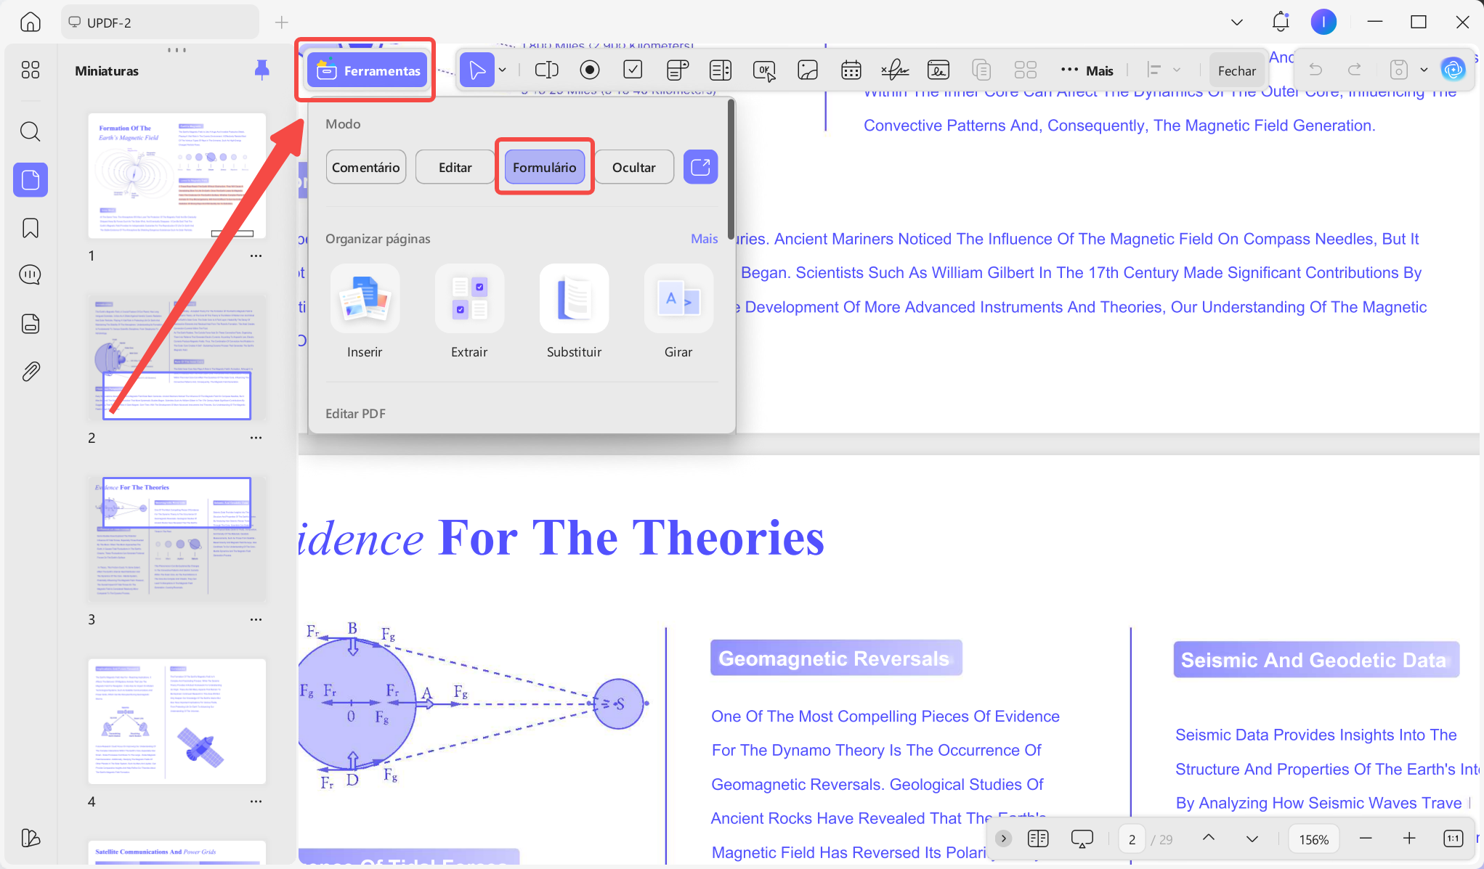The image size is (1484, 869).
Task: Go to the next page with down arrow
Action: tap(1252, 839)
